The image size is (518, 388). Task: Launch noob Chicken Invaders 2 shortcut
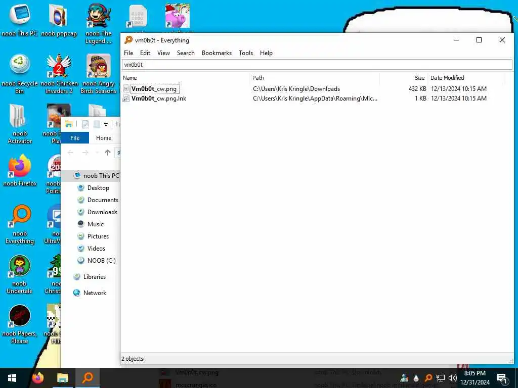pos(59,73)
